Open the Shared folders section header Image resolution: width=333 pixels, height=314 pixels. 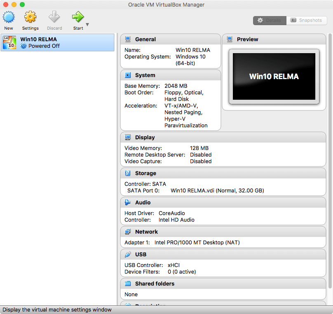155,284
